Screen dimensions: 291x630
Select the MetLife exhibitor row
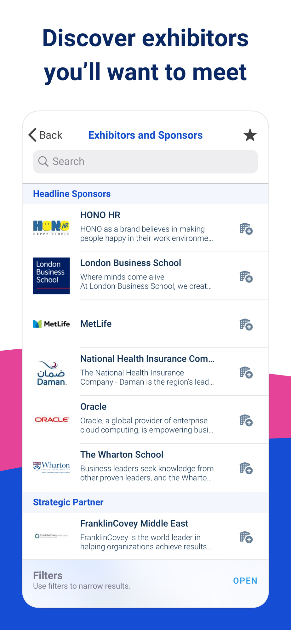tap(145, 324)
